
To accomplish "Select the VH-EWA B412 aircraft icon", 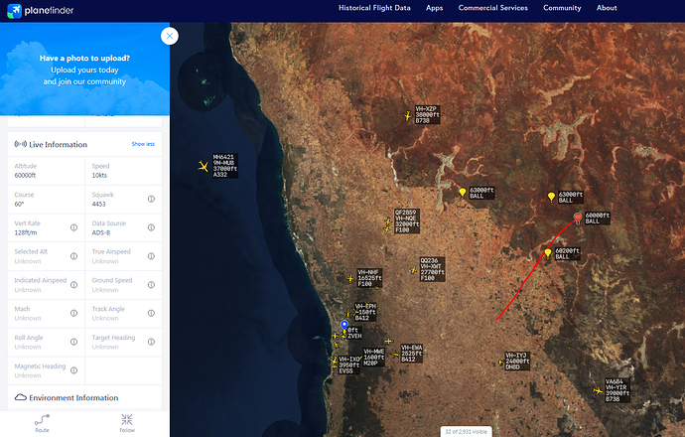I will click(x=395, y=355).
